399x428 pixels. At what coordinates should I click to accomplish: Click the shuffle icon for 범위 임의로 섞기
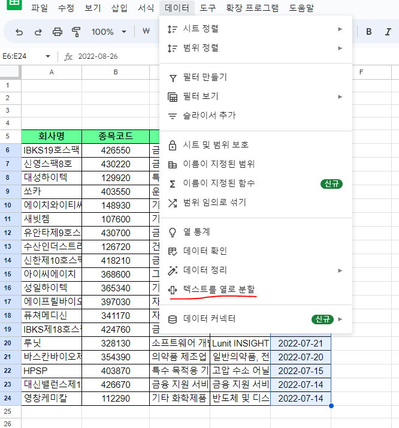click(173, 203)
